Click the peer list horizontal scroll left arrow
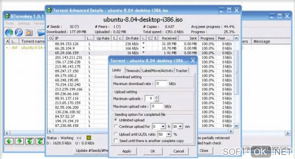295x159 pixels. coord(50,131)
